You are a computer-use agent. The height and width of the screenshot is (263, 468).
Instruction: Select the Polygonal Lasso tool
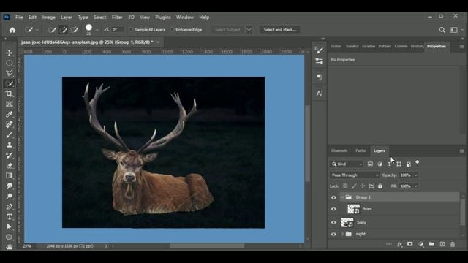10,73
